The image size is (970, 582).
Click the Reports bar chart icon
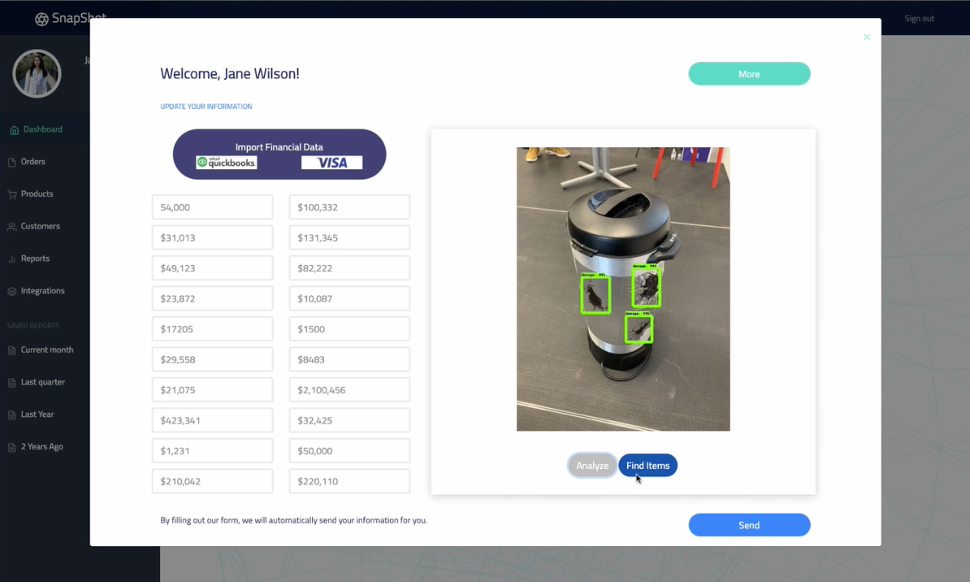pyautogui.click(x=12, y=259)
